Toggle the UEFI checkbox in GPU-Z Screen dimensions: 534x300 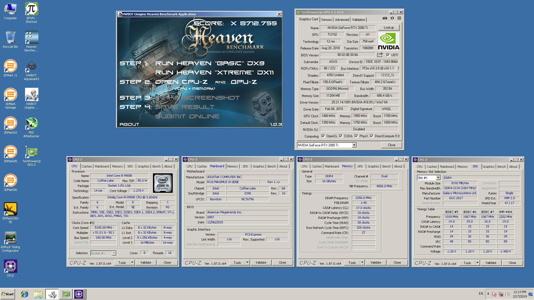coord(388,55)
